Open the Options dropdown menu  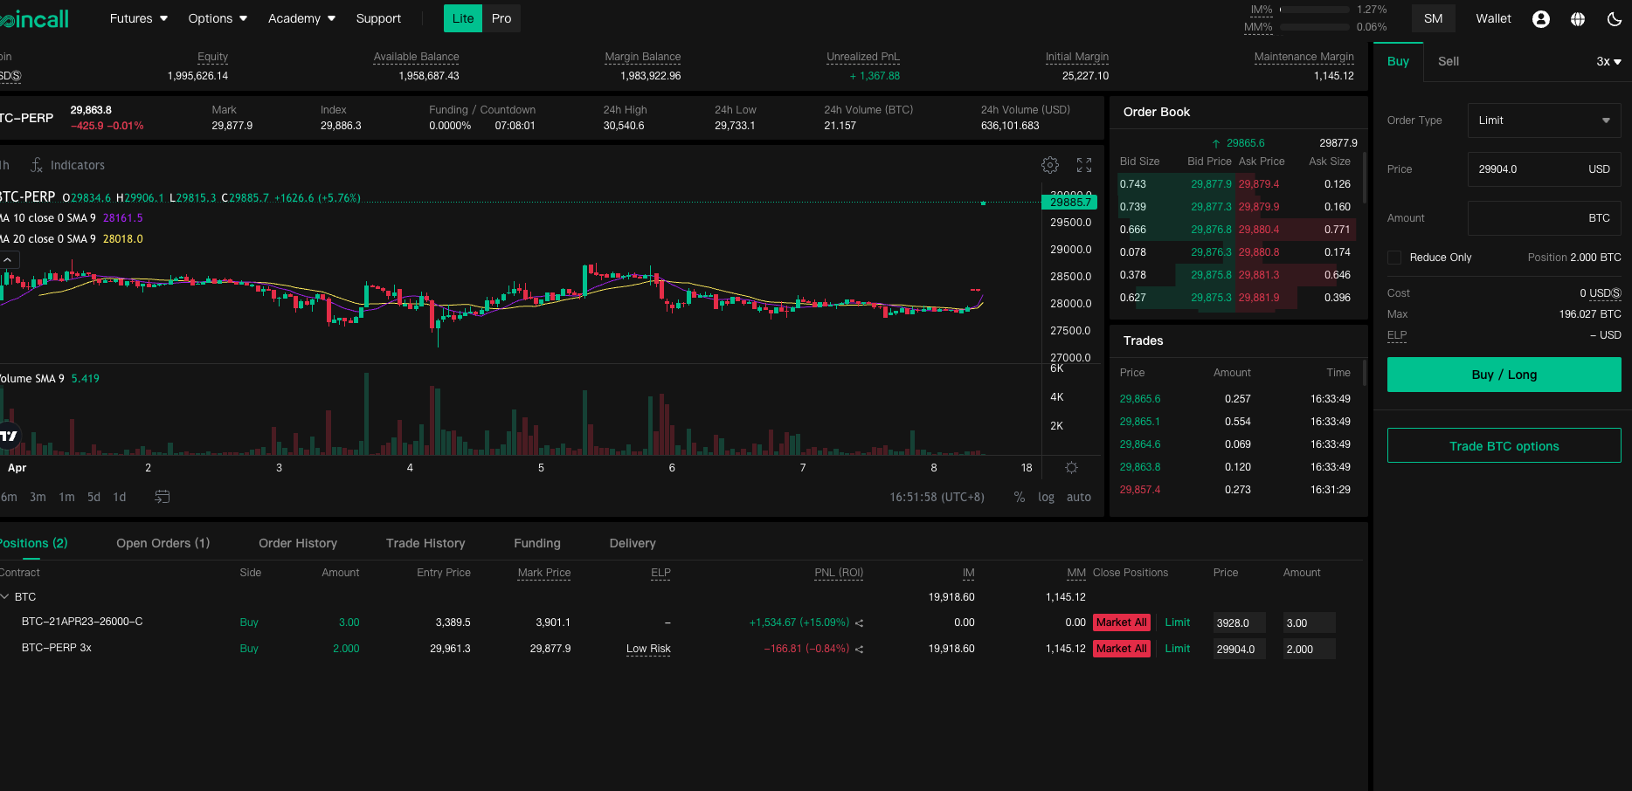(218, 18)
